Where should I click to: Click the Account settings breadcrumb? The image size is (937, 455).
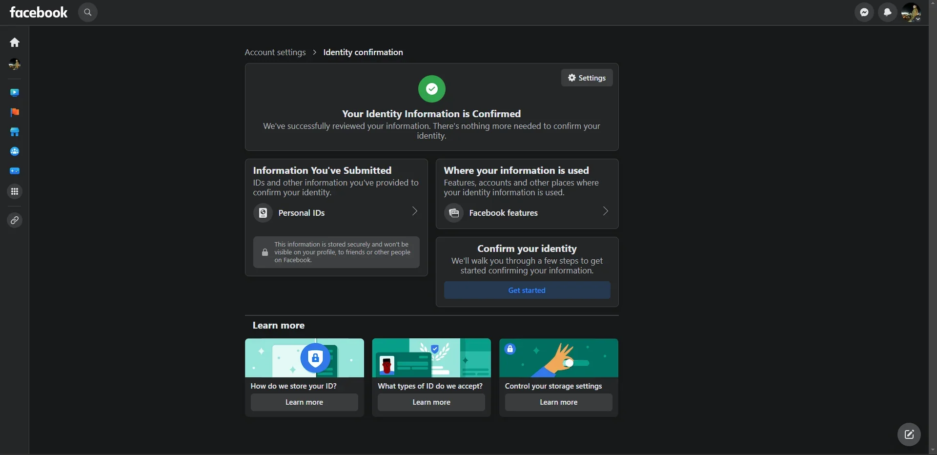[x=275, y=52]
